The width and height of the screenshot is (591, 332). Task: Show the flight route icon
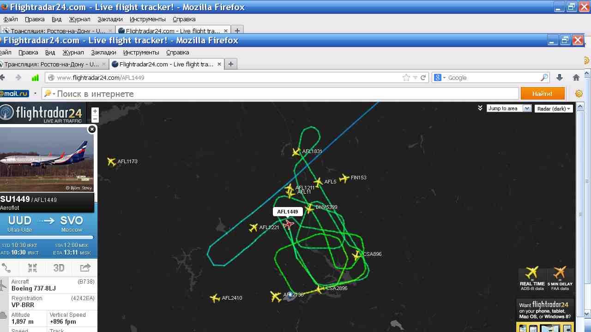pos(6,268)
